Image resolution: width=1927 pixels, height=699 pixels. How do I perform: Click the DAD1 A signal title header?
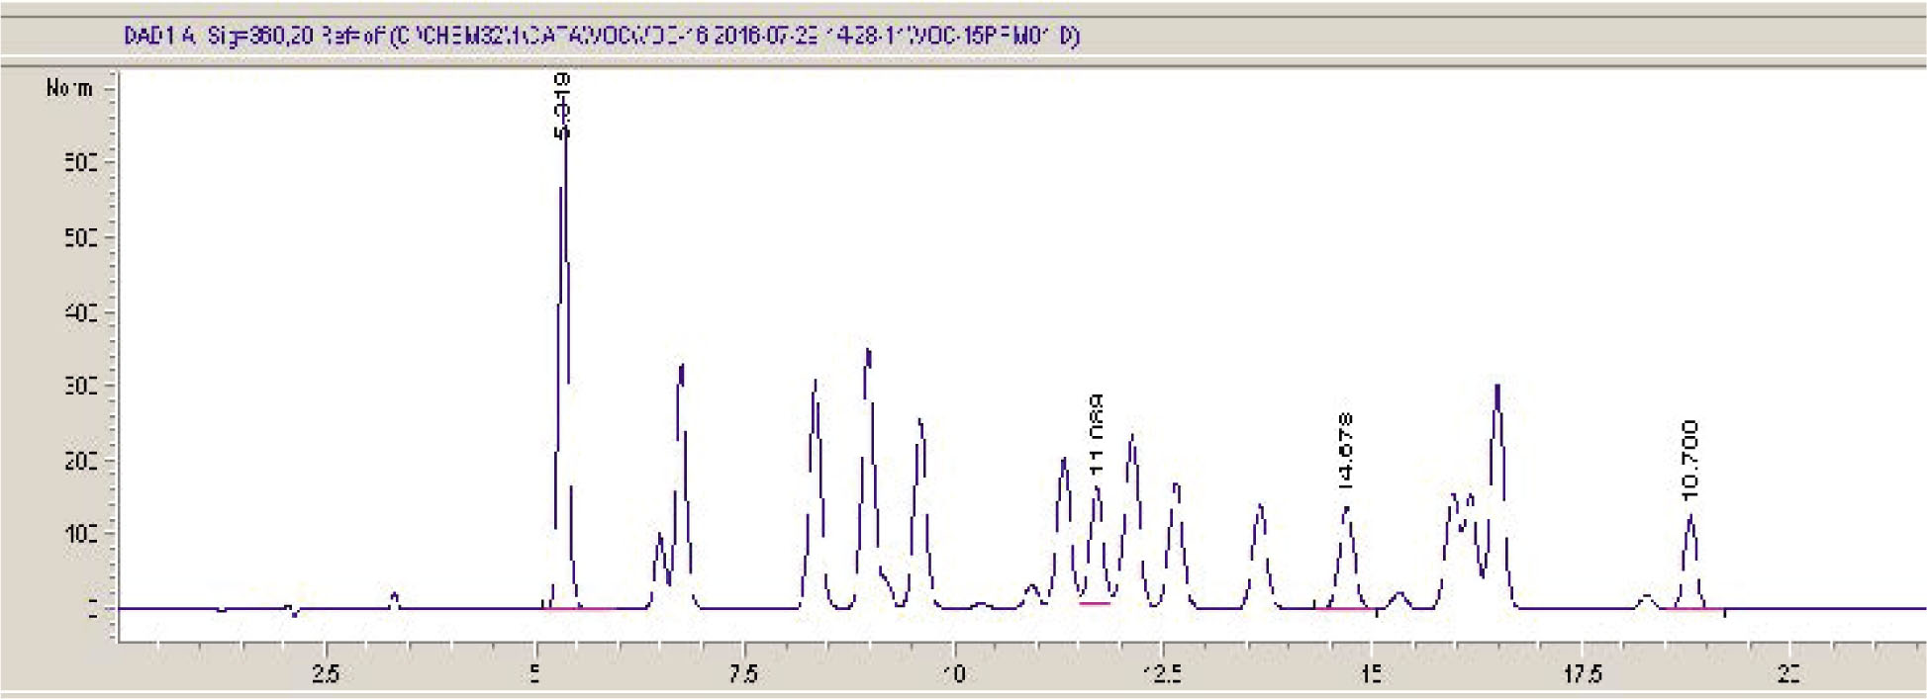click(x=601, y=37)
